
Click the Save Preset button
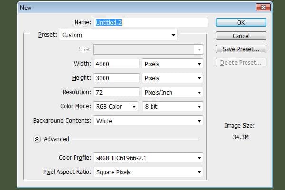pyautogui.click(x=241, y=49)
